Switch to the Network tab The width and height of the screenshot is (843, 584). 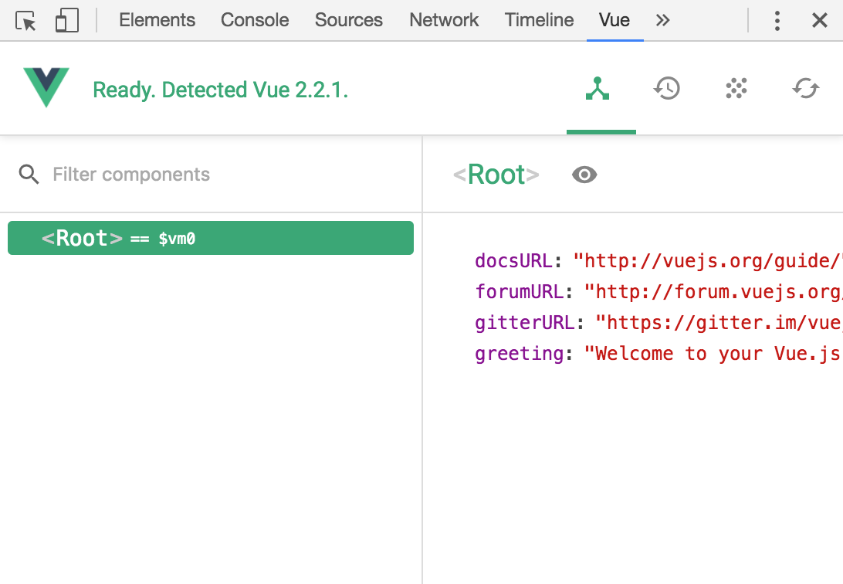pyautogui.click(x=444, y=20)
